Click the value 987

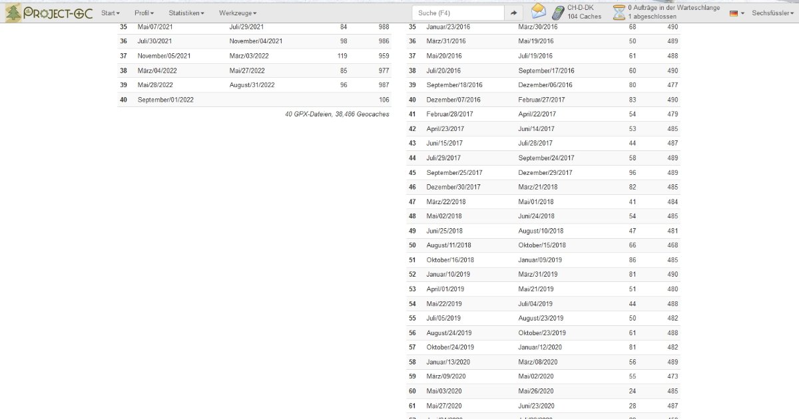(x=384, y=85)
